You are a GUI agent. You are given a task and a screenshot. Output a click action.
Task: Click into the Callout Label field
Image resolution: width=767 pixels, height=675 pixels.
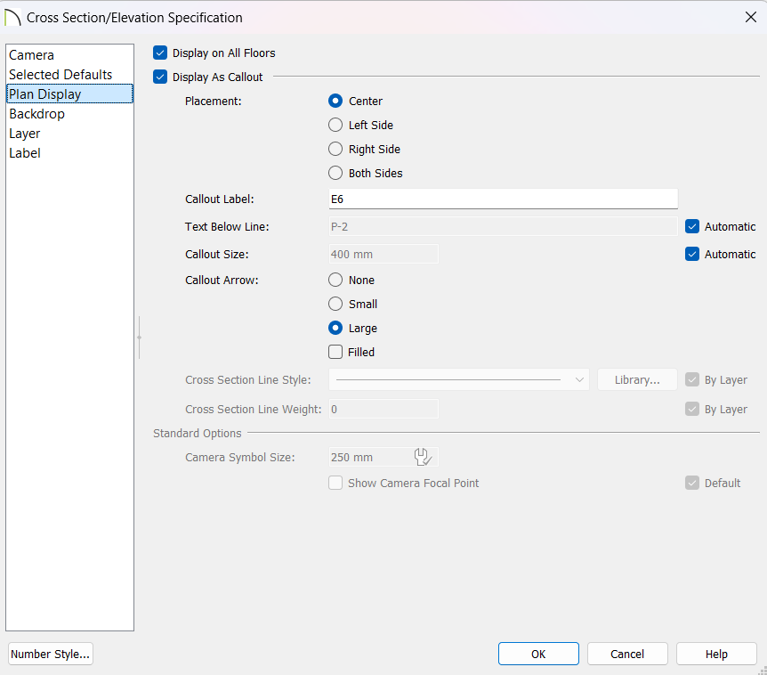pos(504,199)
